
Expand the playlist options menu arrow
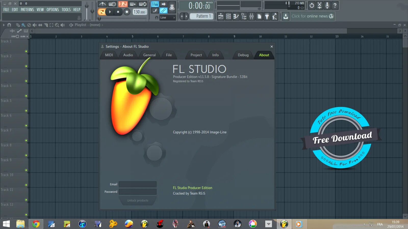pos(4,25)
